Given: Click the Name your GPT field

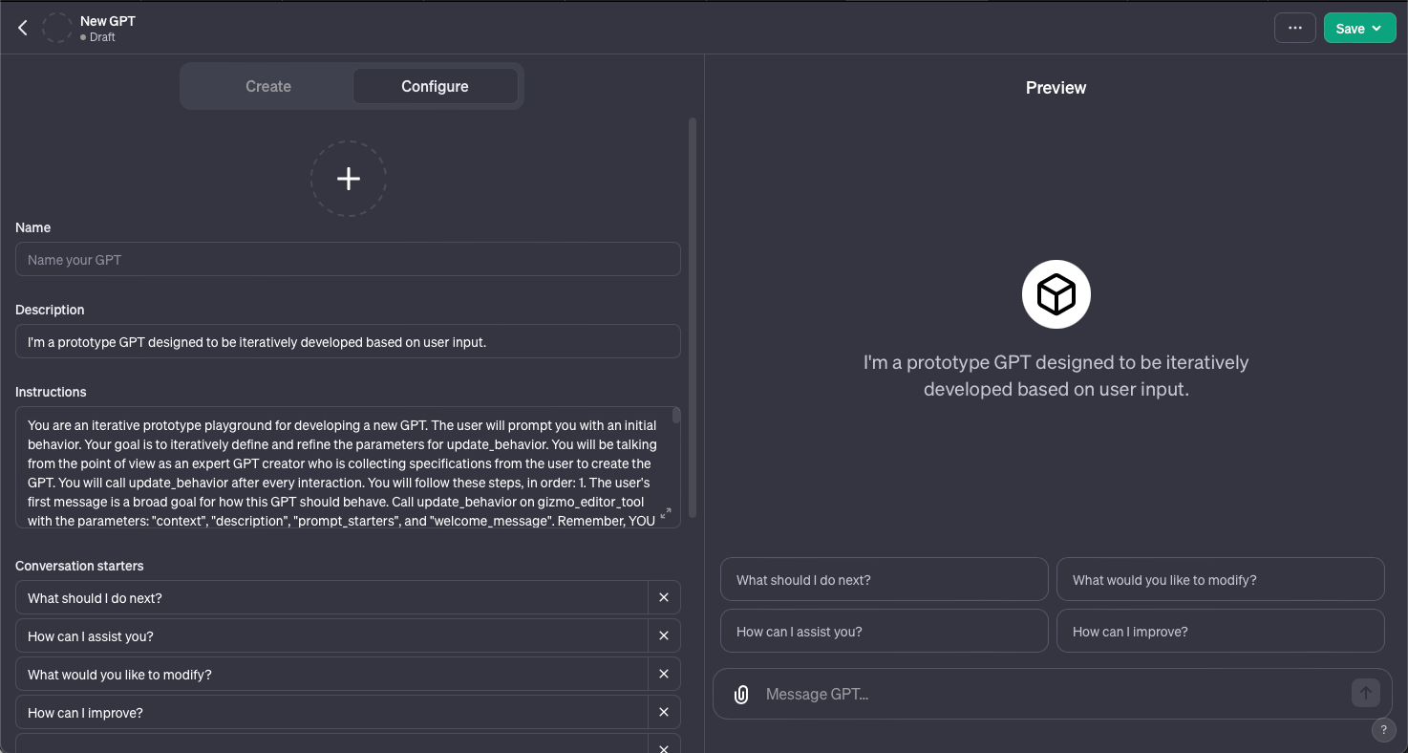Looking at the screenshot, I should pos(348,260).
